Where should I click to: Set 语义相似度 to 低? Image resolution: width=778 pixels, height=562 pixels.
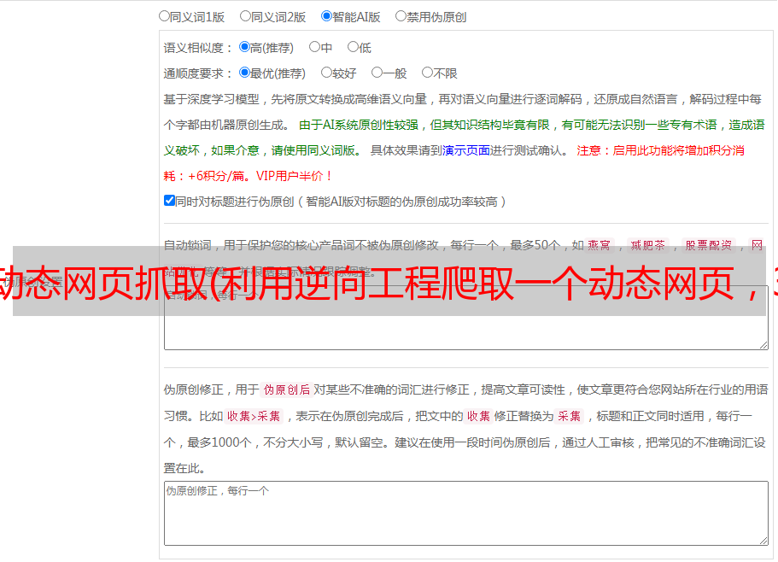(x=353, y=48)
